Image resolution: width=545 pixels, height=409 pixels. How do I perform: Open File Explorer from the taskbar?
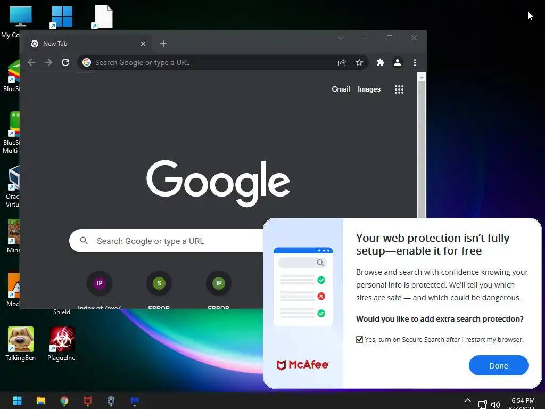tap(41, 400)
